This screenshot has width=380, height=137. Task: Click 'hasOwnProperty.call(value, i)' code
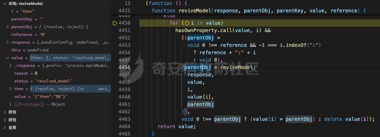point(219,30)
